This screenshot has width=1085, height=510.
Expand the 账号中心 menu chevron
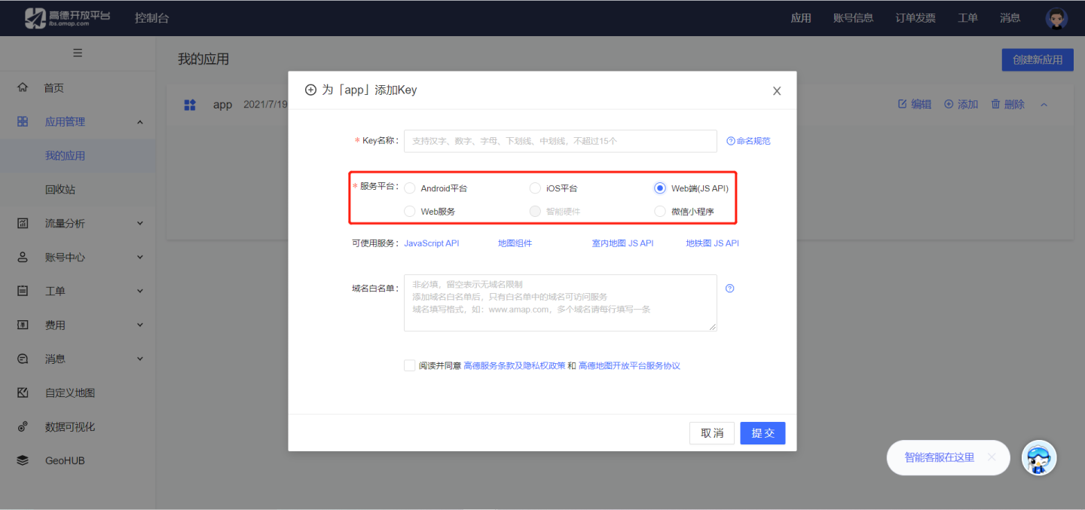click(140, 257)
